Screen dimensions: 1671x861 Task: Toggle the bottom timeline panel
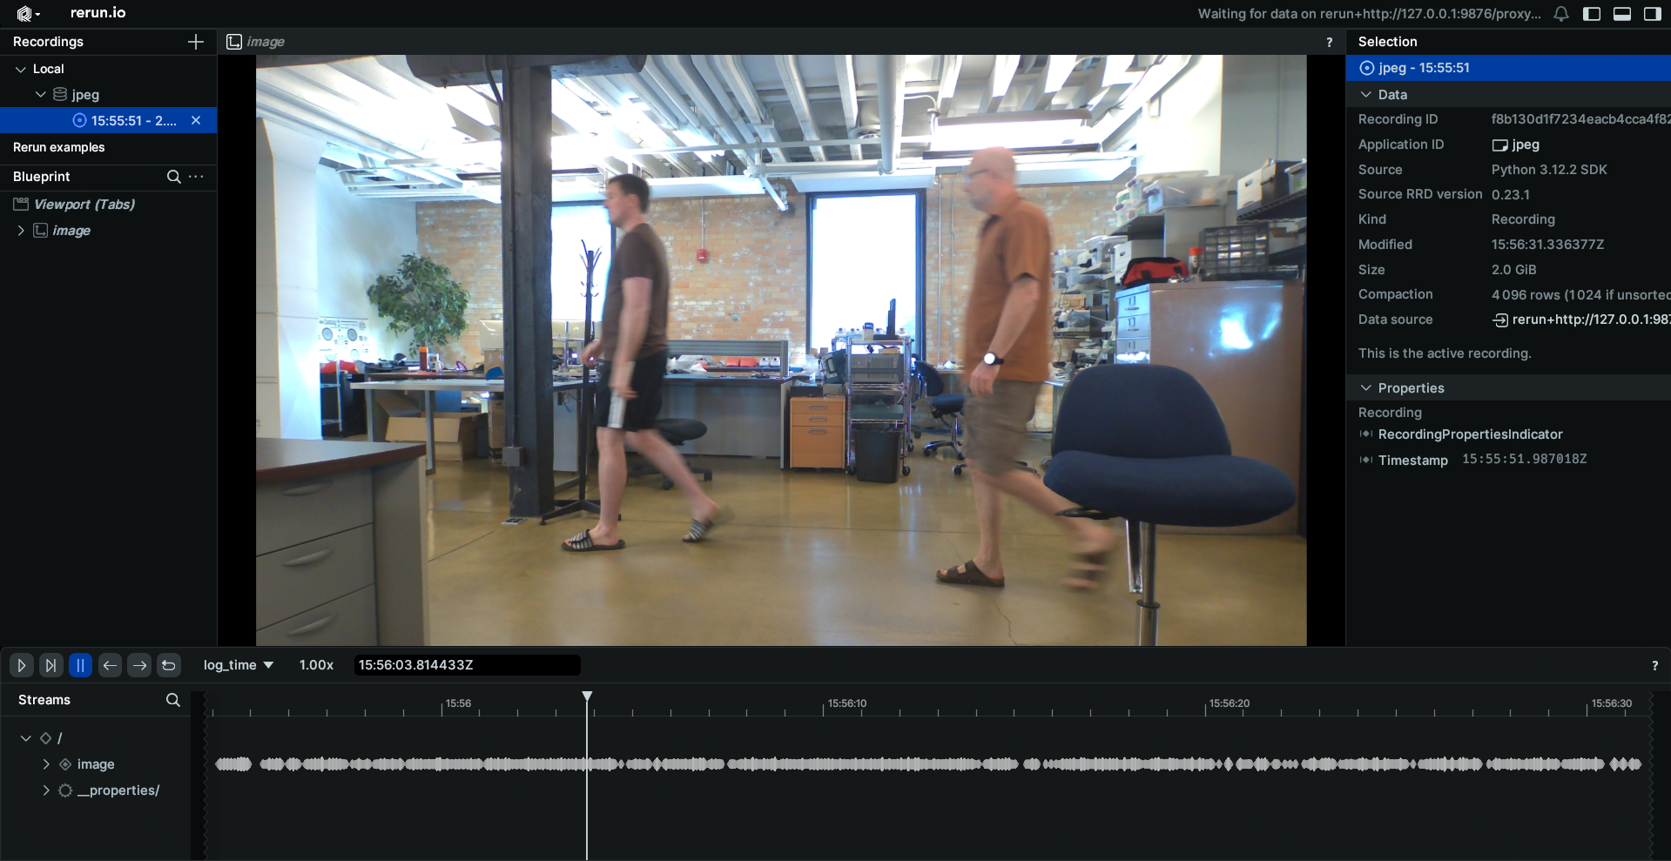pyautogui.click(x=1621, y=14)
